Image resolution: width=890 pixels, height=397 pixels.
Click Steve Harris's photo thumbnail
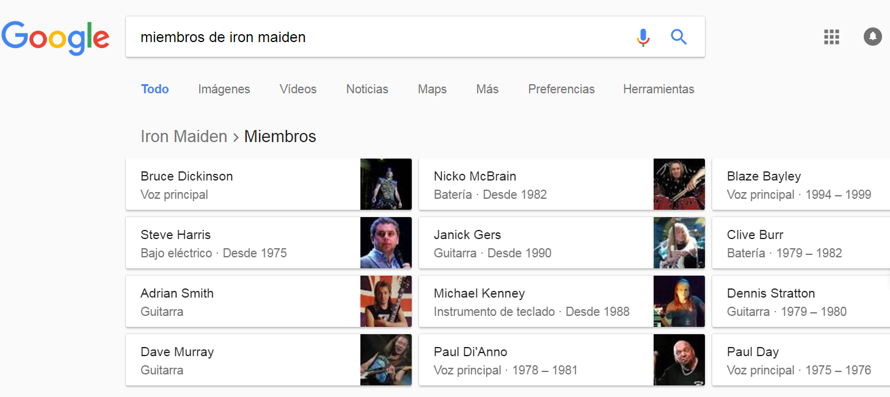tap(386, 243)
